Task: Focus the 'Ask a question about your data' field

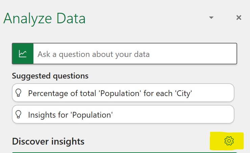Action: coord(135,54)
